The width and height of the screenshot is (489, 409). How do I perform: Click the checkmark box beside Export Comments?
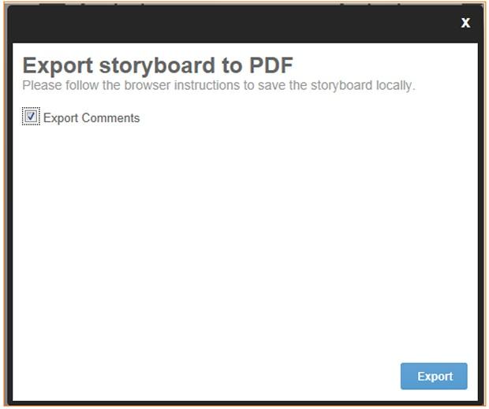(x=31, y=116)
